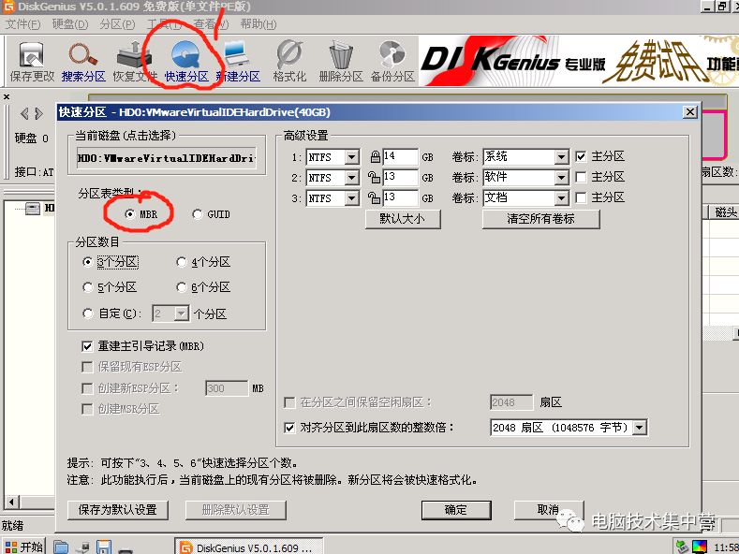739x554 pixels.
Task: Toggle 主分区 checkbox for partition 1
Action: tap(581, 156)
